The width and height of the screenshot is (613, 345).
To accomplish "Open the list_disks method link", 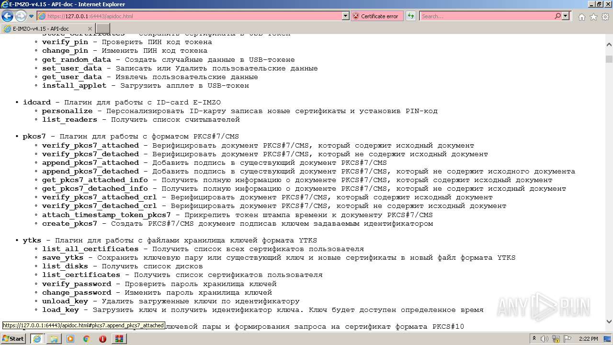I will [65, 266].
